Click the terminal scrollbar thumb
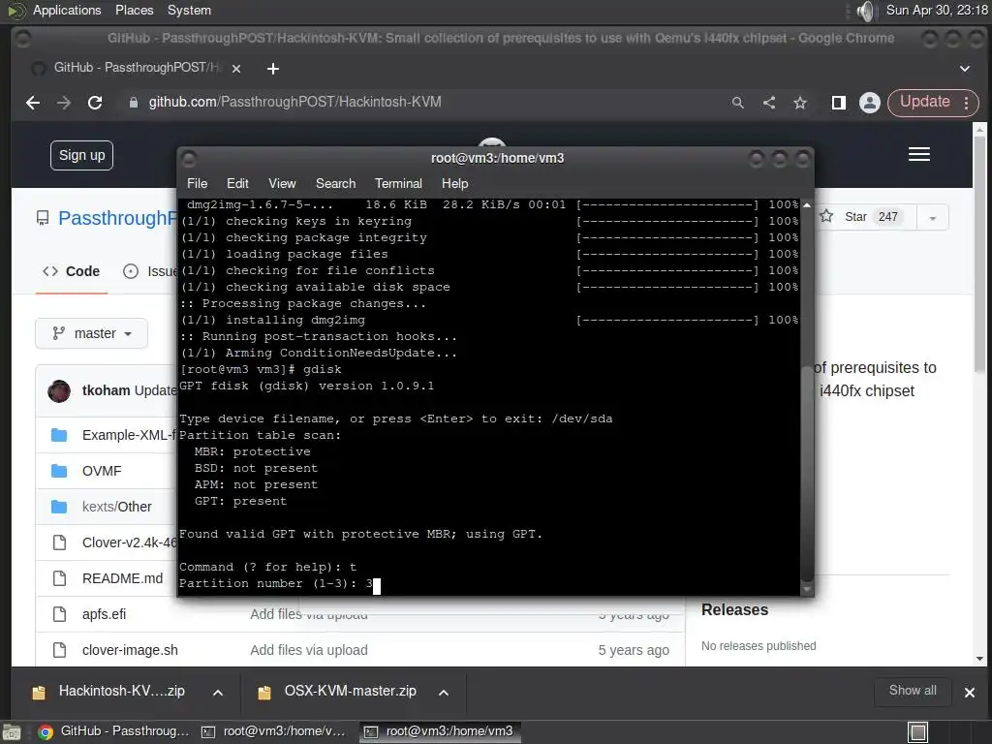 pos(807,475)
